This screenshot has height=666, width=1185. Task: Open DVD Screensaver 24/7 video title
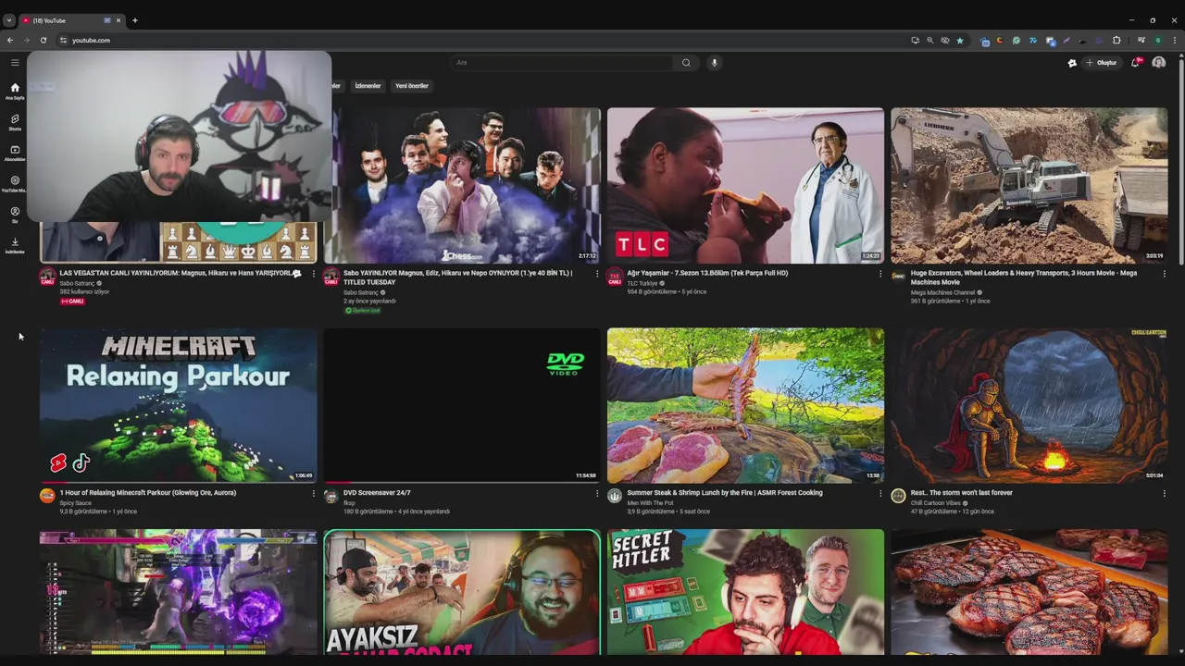coord(377,493)
